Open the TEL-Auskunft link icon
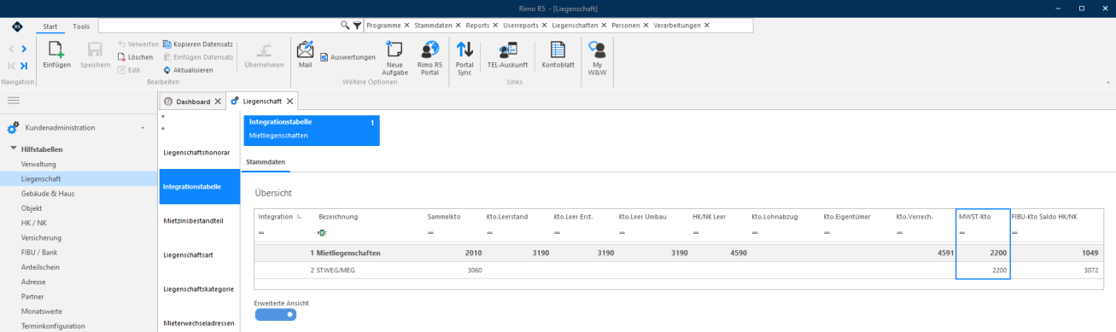This screenshot has width=1116, height=332. coord(507,50)
